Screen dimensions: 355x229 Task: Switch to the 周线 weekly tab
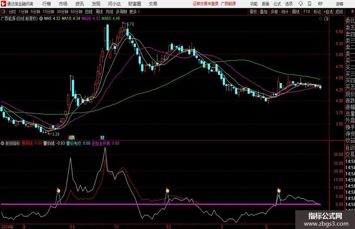point(99,12)
